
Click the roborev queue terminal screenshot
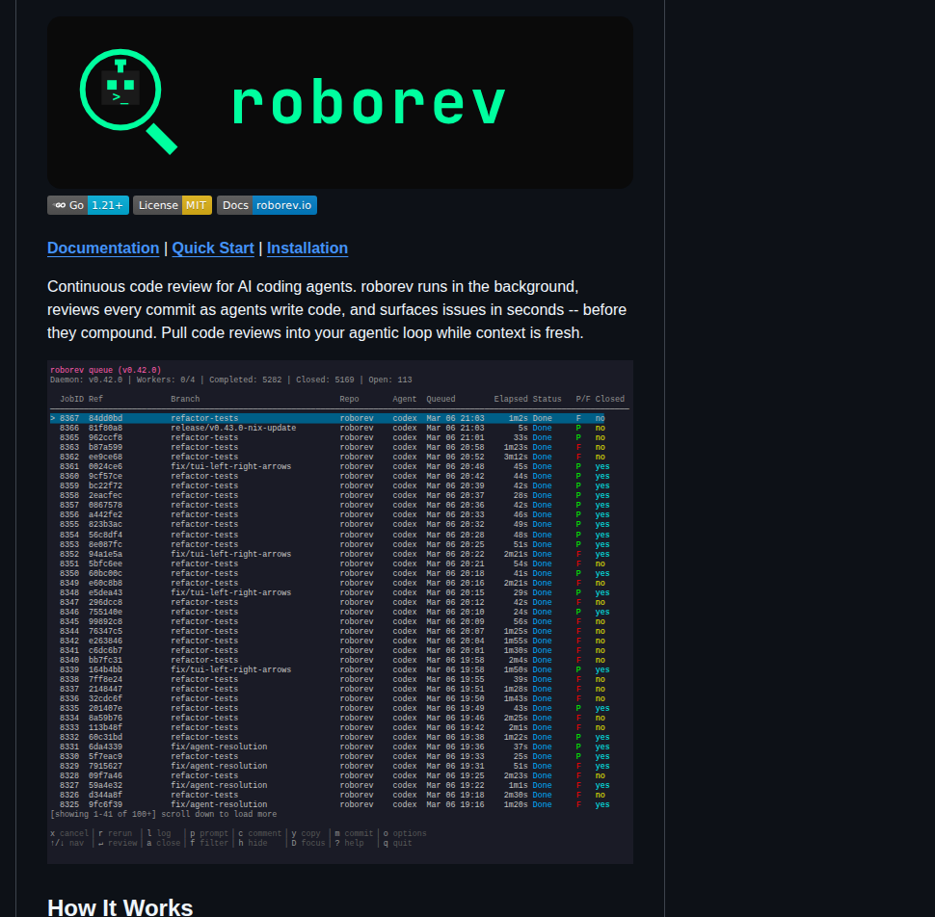pos(340,612)
